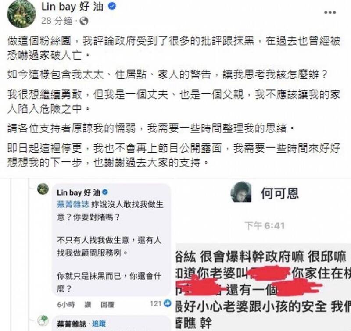
Task: Click the 何可恩 profile picture
Action: point(241,192)
